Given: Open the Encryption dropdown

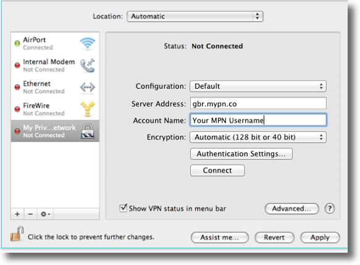Looking at the screenshot, I should point(258,137).
